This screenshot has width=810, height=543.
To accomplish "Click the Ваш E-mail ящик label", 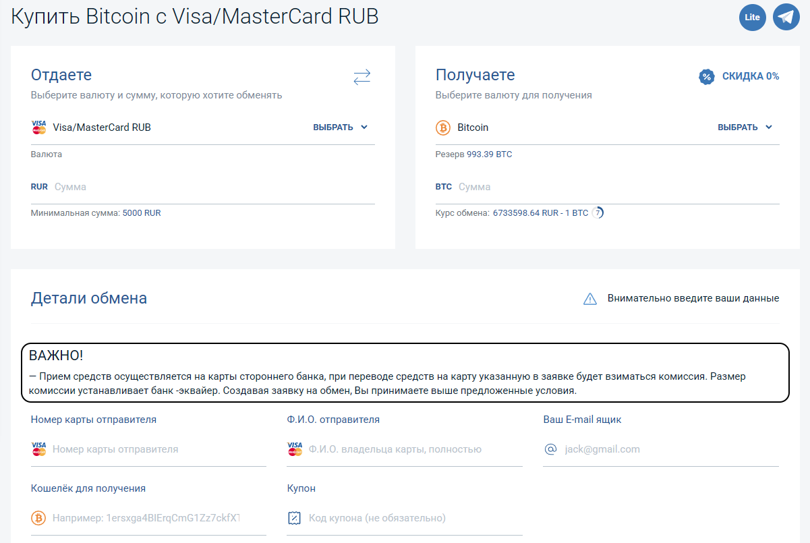I will (583, 420).
